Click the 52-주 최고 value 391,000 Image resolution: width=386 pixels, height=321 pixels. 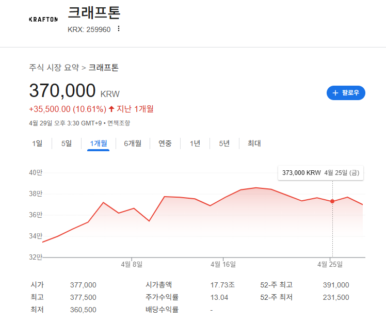[336, 285]
